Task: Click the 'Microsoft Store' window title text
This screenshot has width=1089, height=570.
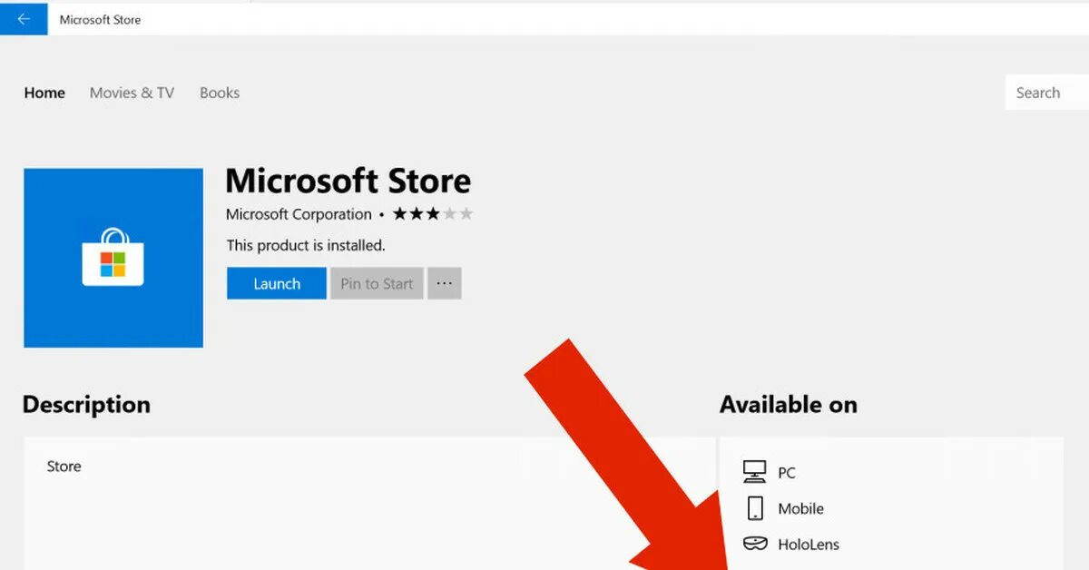Action: pyautogui.click(x=100, y=19)
